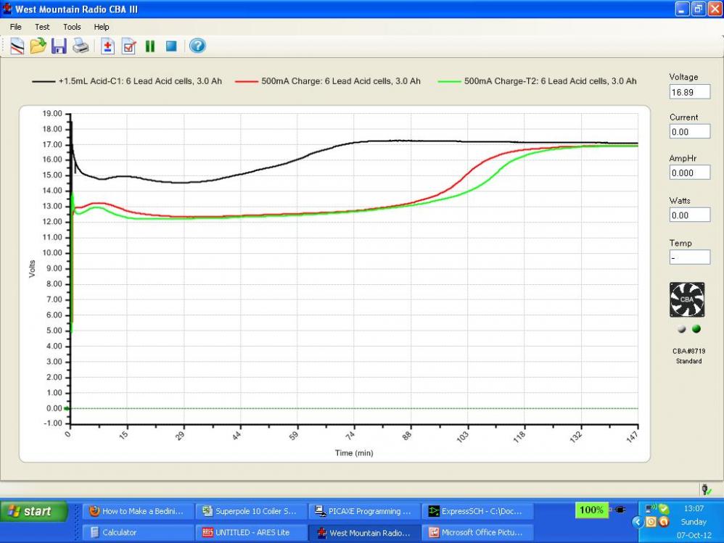This screenshot has width=724, height=543.
Task: Switch to PICAXE Programming taskbar item
Action: (x=364, y=511)
